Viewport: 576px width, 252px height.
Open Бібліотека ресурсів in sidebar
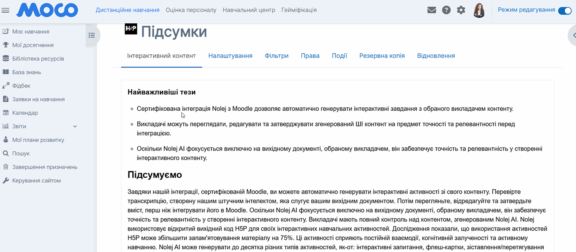point(38,59)
